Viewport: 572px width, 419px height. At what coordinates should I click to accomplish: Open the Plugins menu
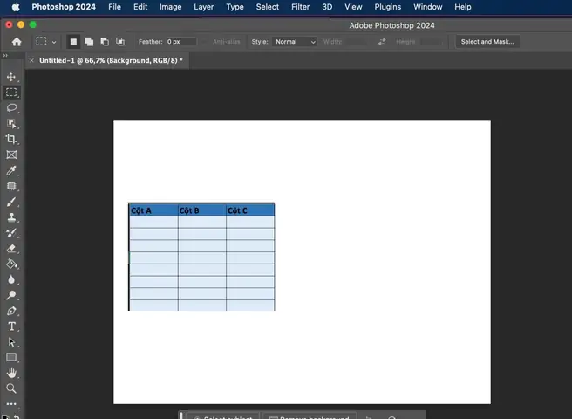[388, 7]
